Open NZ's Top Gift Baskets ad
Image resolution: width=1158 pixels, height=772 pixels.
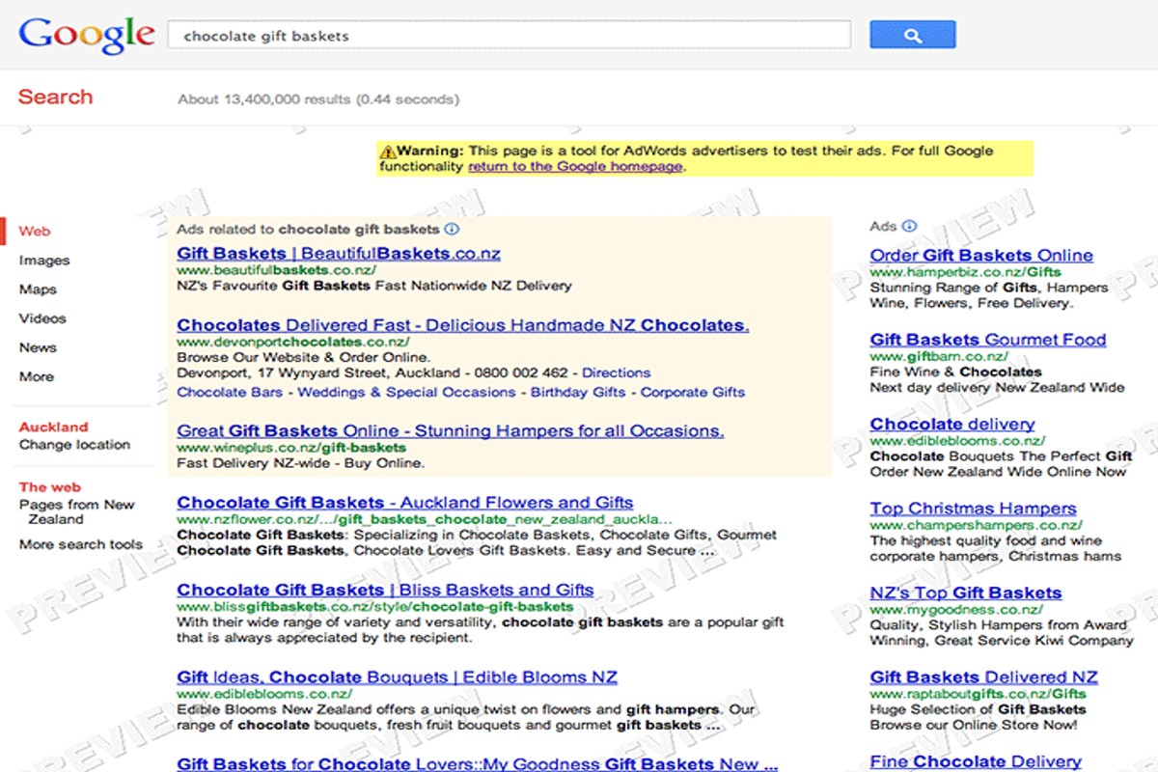click(966, 593)
